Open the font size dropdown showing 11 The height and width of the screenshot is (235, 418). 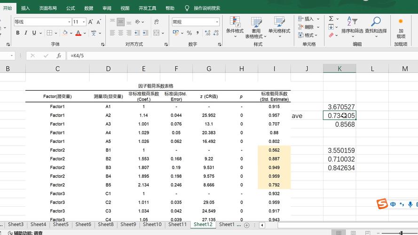[84, 22]
